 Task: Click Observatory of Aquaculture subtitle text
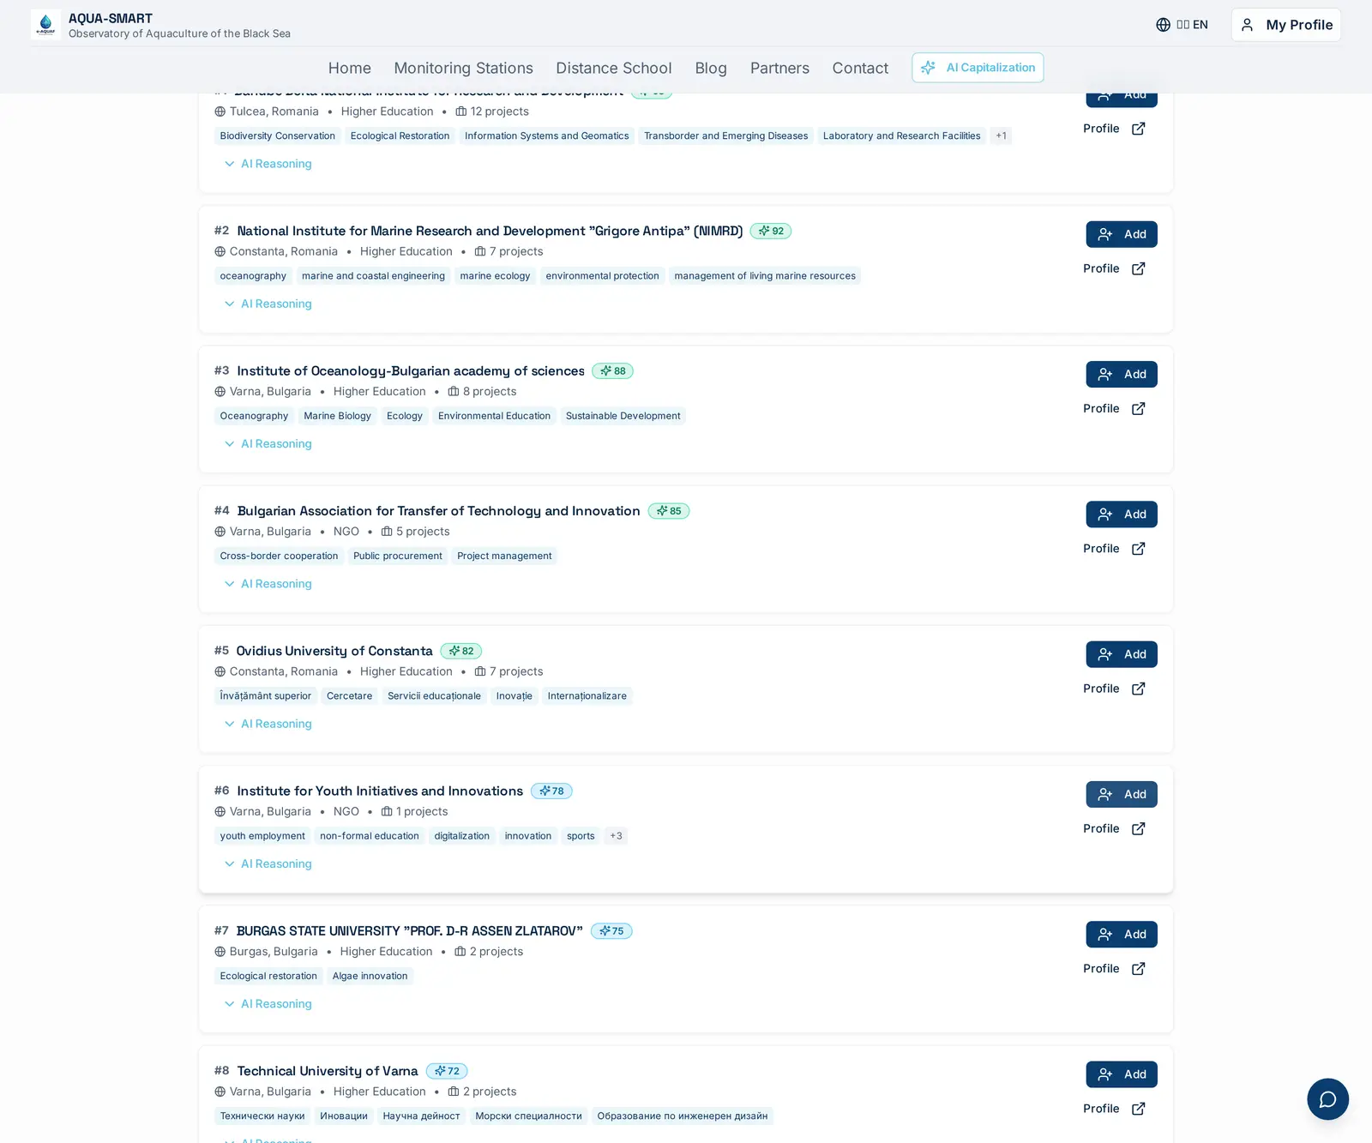[x=179, y=33]
